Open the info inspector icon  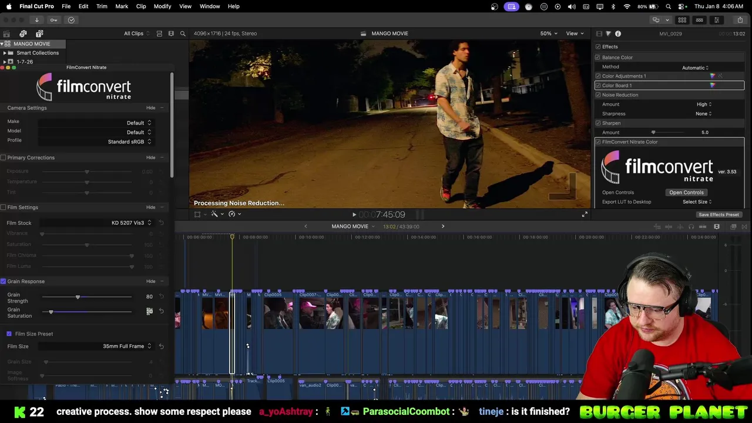pos(618,33)
